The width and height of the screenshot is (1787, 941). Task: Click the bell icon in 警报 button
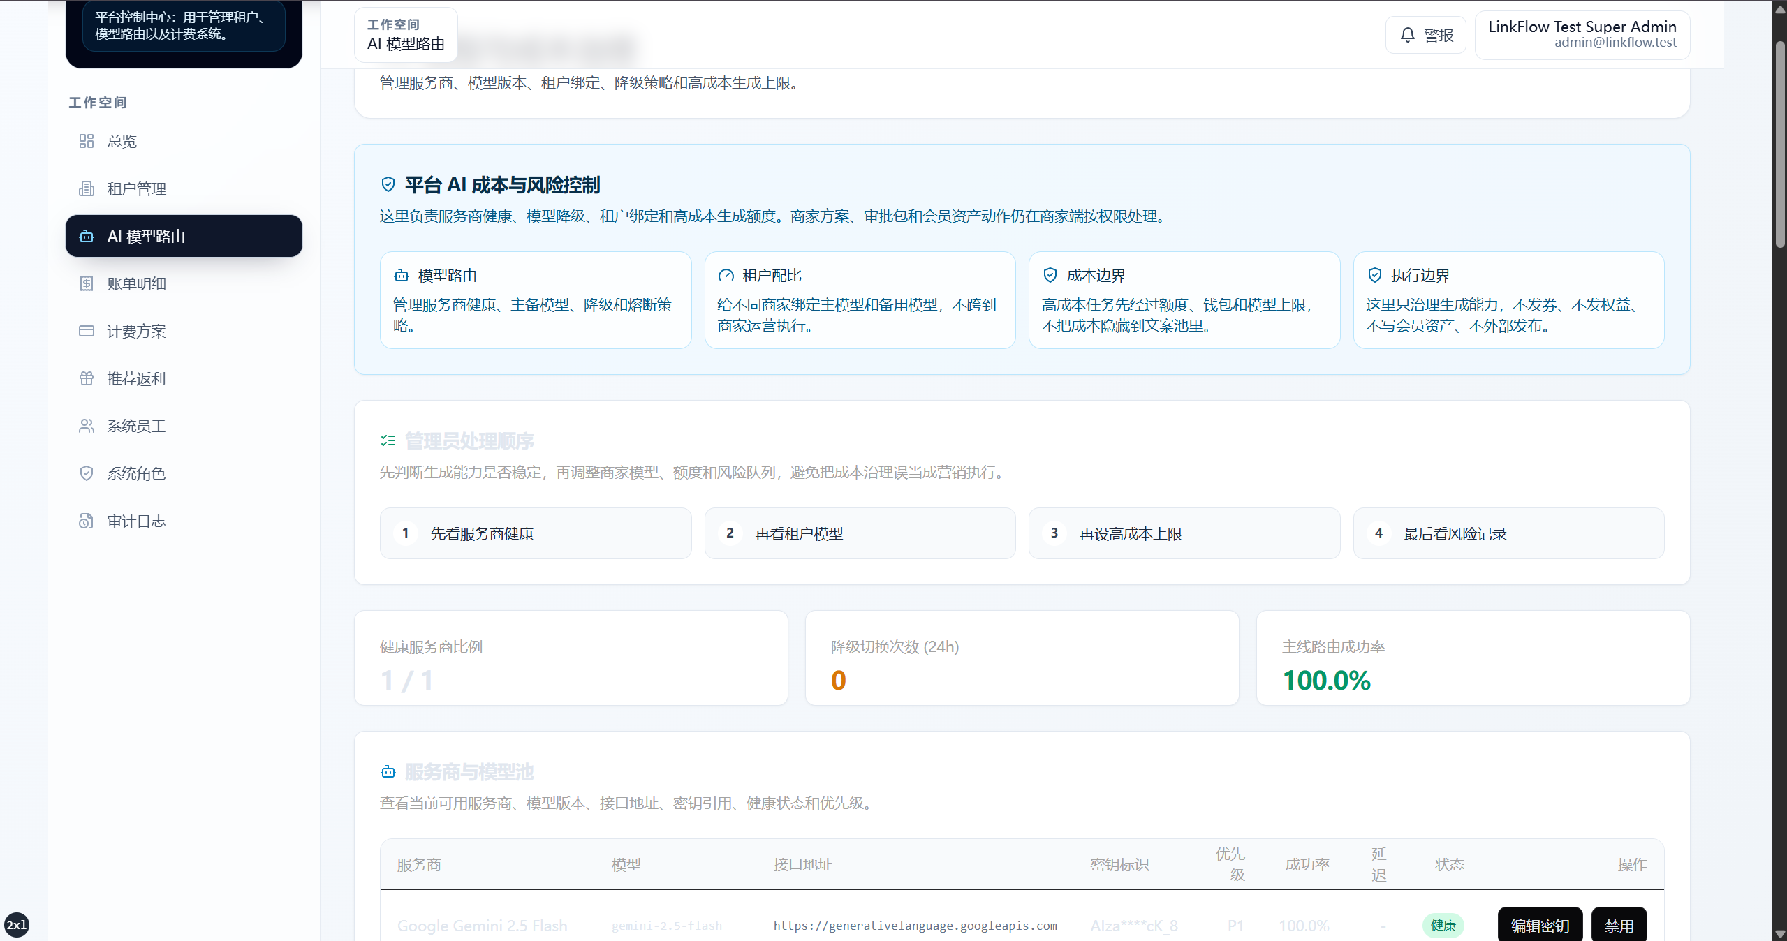(1408, 35)
